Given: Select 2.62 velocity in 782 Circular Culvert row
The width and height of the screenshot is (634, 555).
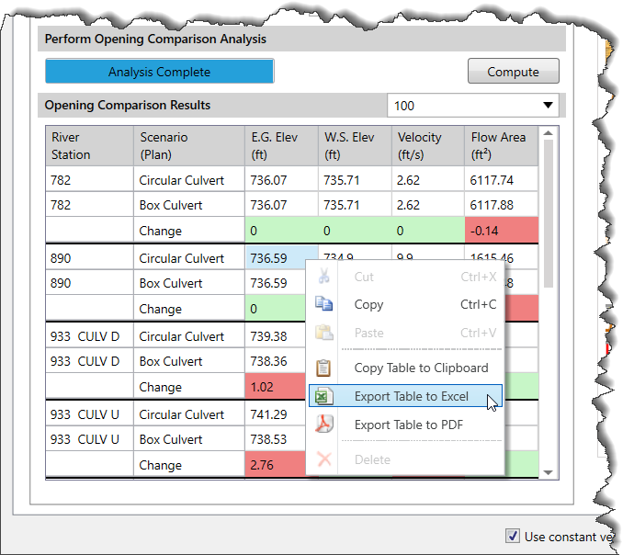Looking at the screenshot, I should (428, 180).
